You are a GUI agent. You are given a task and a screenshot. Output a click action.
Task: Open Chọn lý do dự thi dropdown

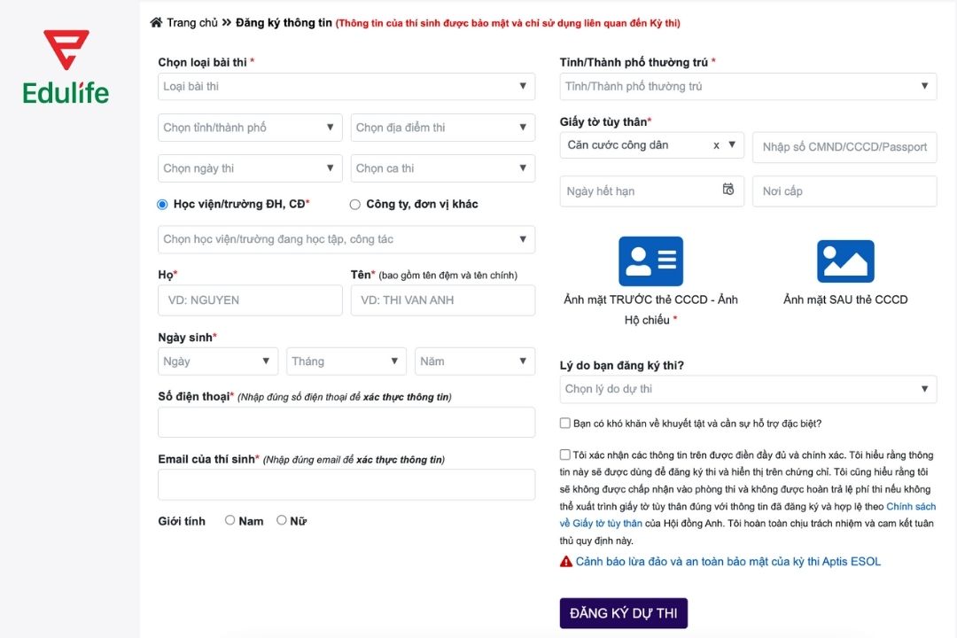coord(748,389)
